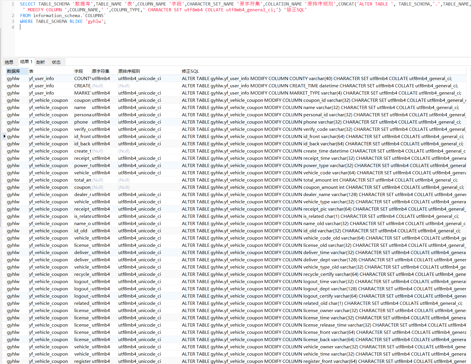Select the ALTER statement modifying is_related char(1)
The height and width of the screenshot is (364, 471).
coord(320,216)
